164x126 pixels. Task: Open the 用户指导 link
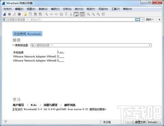click(x=18, y=105)
